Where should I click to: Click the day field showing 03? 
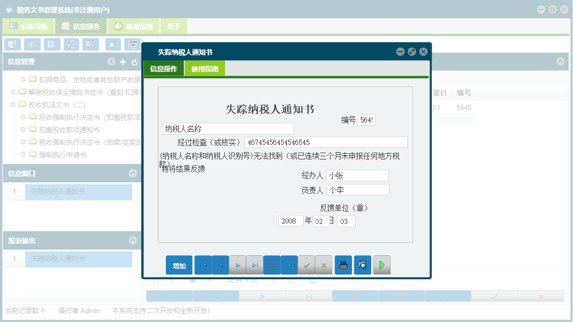point(346,221)
